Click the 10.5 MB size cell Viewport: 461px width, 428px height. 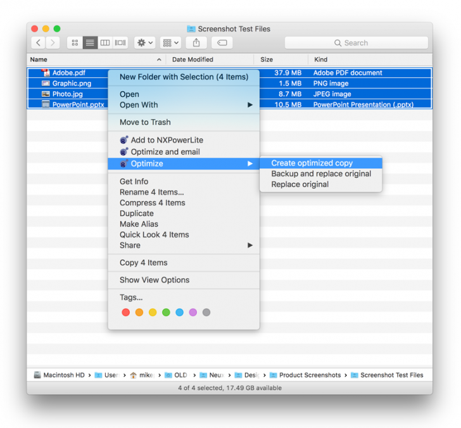click(288, 104)
